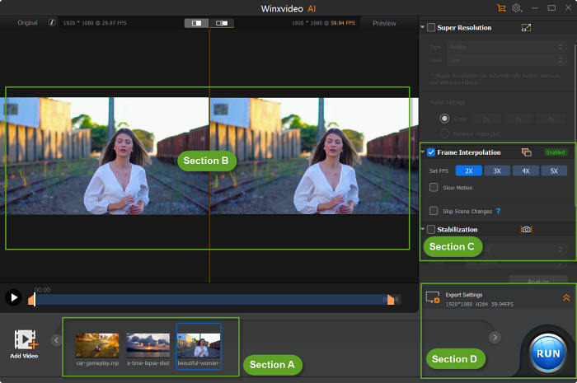Click the timeline end trim marker
Image resolution: width=577 pixels, height=383 pixels.
click(391, 300)
